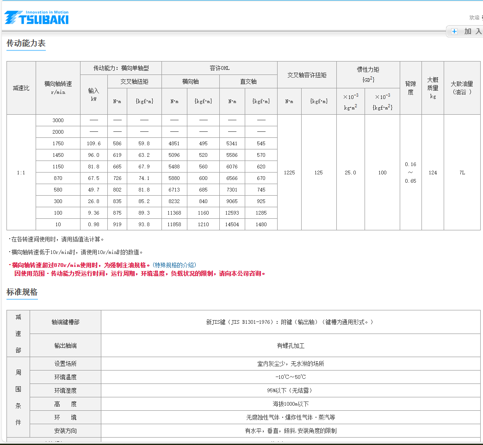Image resolution: width=483 pixels, height=445 pixels.
Task: Click the horizontal scrollbar at page bottom
Action: pyautogui.click(x=241, y=443)
